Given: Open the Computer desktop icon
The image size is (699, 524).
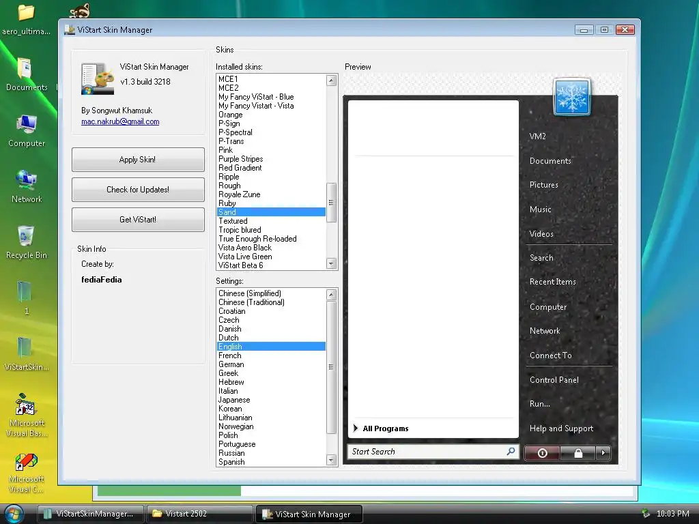Looking at the screenshot, I should click(27, 131).
